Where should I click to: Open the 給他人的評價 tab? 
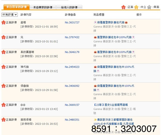(69, 7)
